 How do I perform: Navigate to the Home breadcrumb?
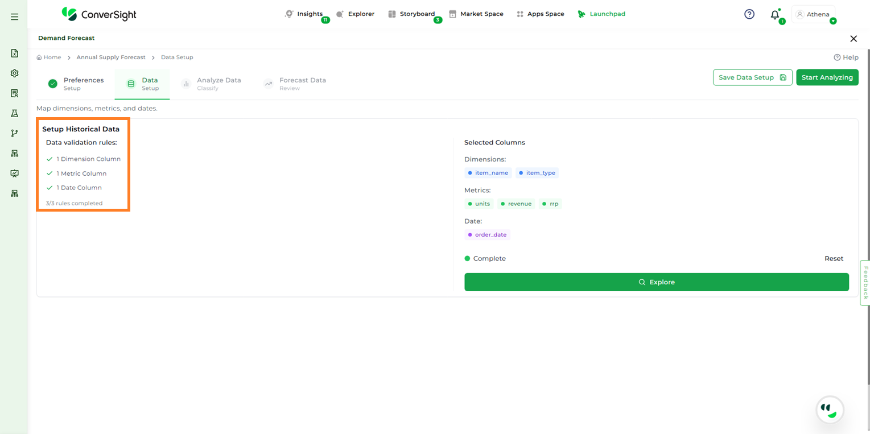(x=49, y=57)
